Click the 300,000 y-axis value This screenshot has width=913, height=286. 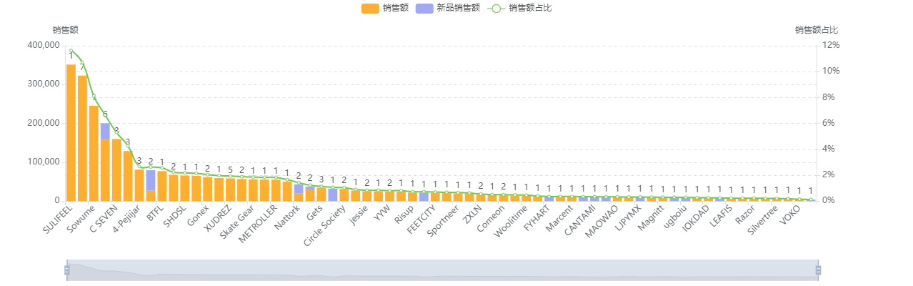[x=43, y=84]
